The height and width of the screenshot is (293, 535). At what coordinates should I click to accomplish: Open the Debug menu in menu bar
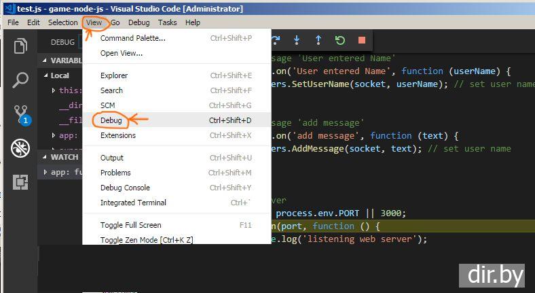click(139, 22)
